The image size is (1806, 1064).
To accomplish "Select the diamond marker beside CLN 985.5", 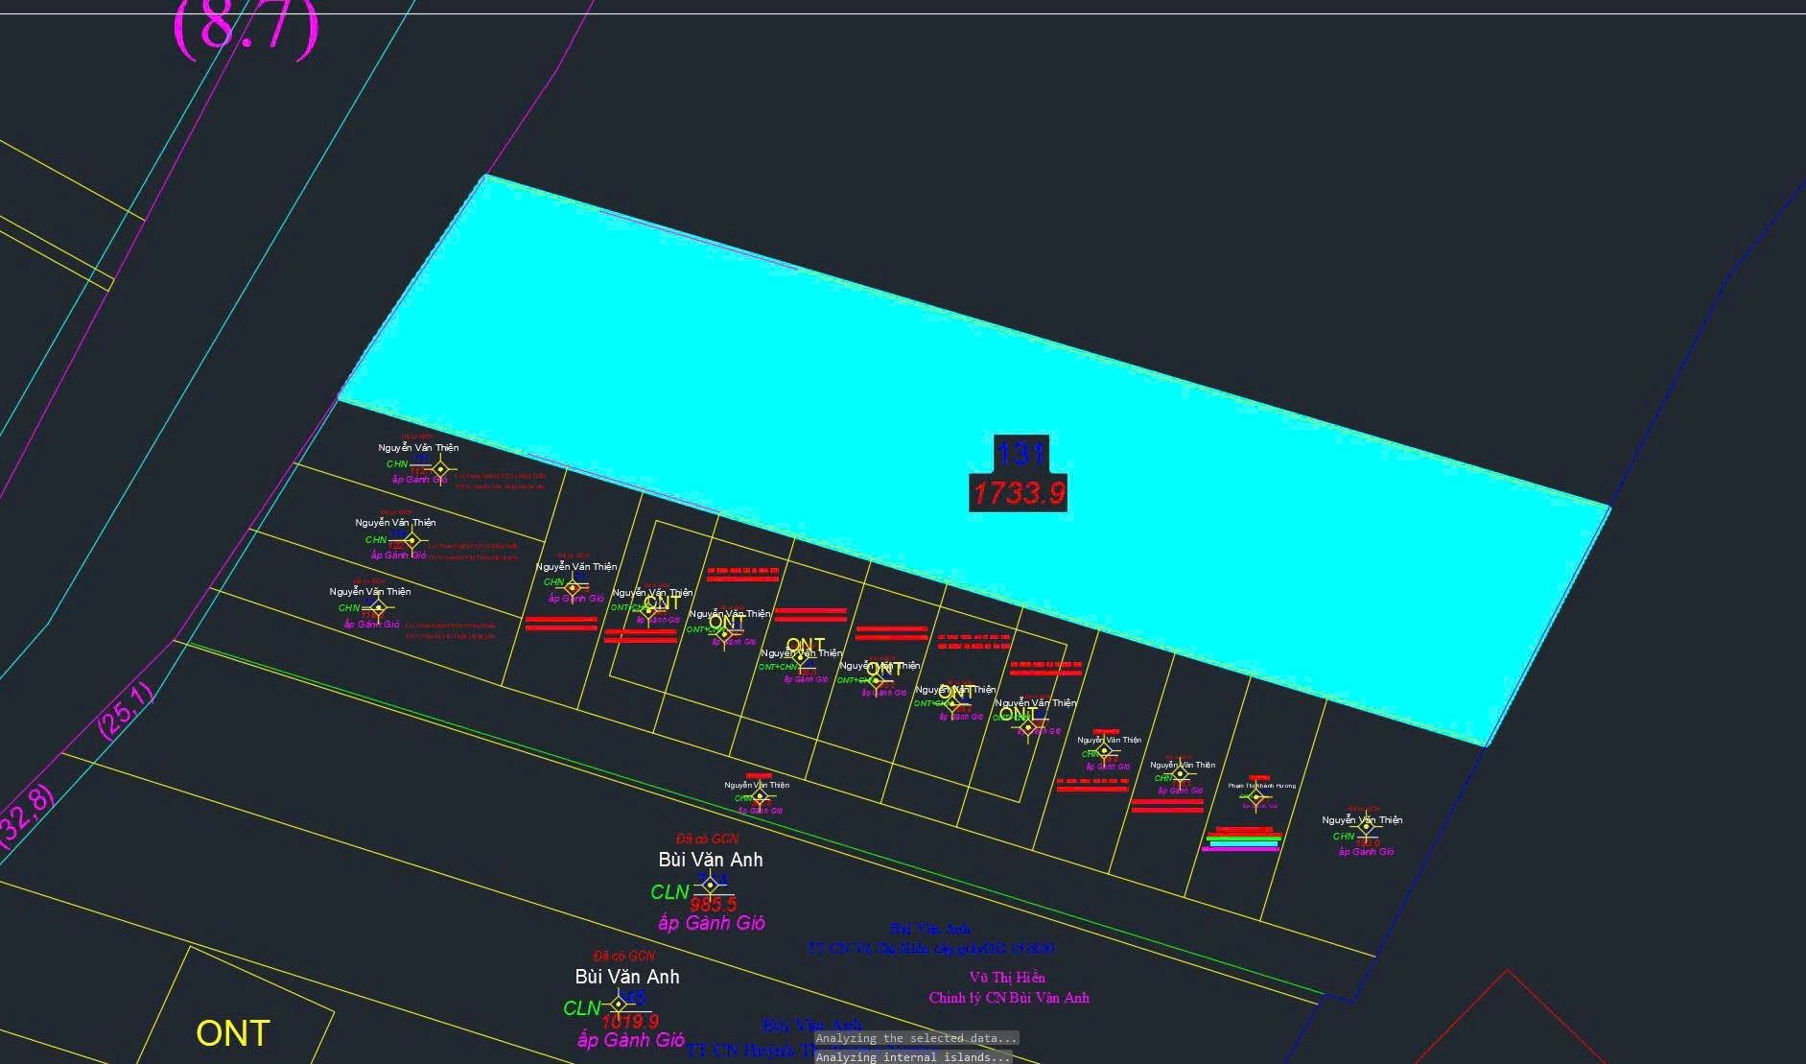I will point(710,886).
